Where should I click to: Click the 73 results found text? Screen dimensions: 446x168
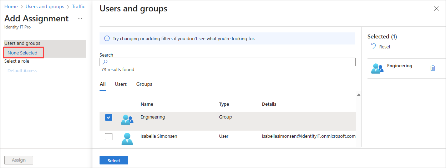tap(118, 70)
